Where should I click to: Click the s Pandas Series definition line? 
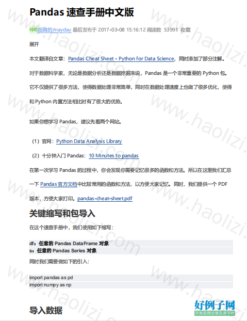(x=131, y=251)
